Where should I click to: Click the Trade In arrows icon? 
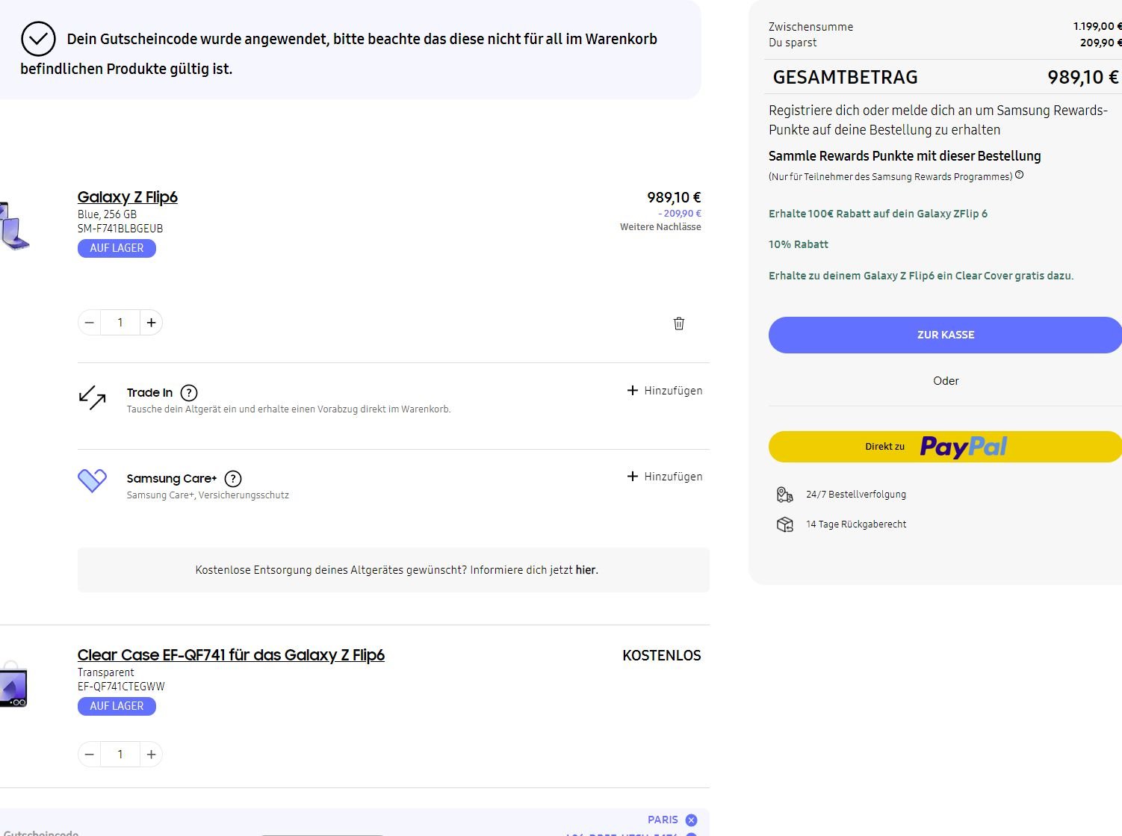coord(92,397)
